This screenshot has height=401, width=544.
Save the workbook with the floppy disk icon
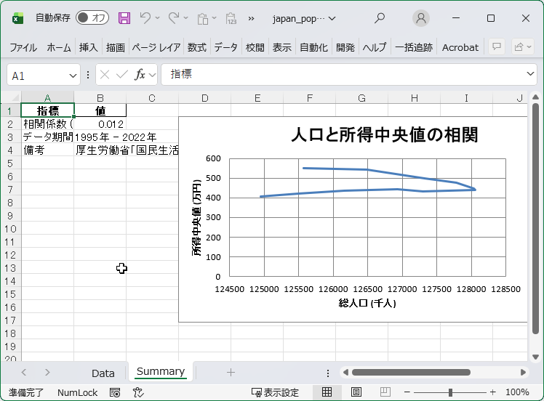(x=124, y=18)
